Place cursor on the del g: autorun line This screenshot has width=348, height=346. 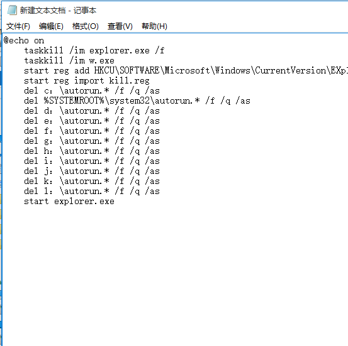(x=92, y=141)
